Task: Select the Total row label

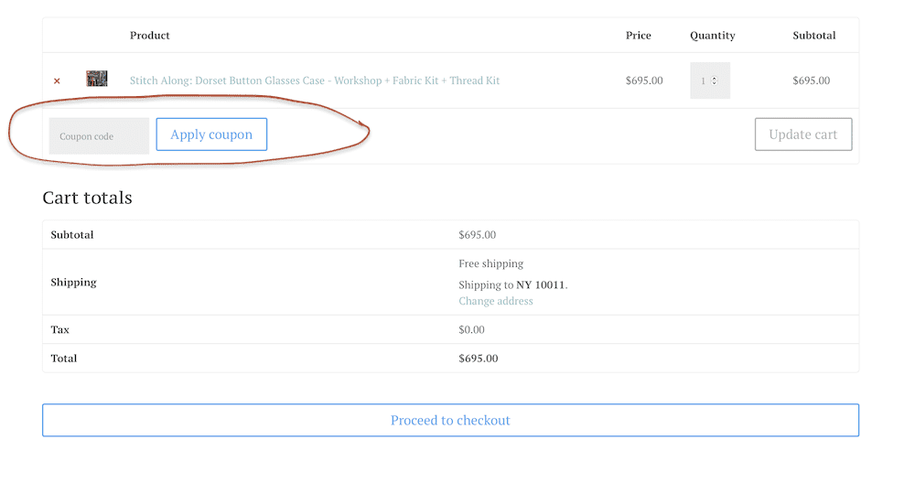Action: click(x=64, y=359)
